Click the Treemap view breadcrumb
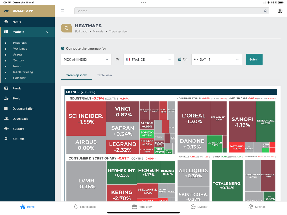 [118, 32]
